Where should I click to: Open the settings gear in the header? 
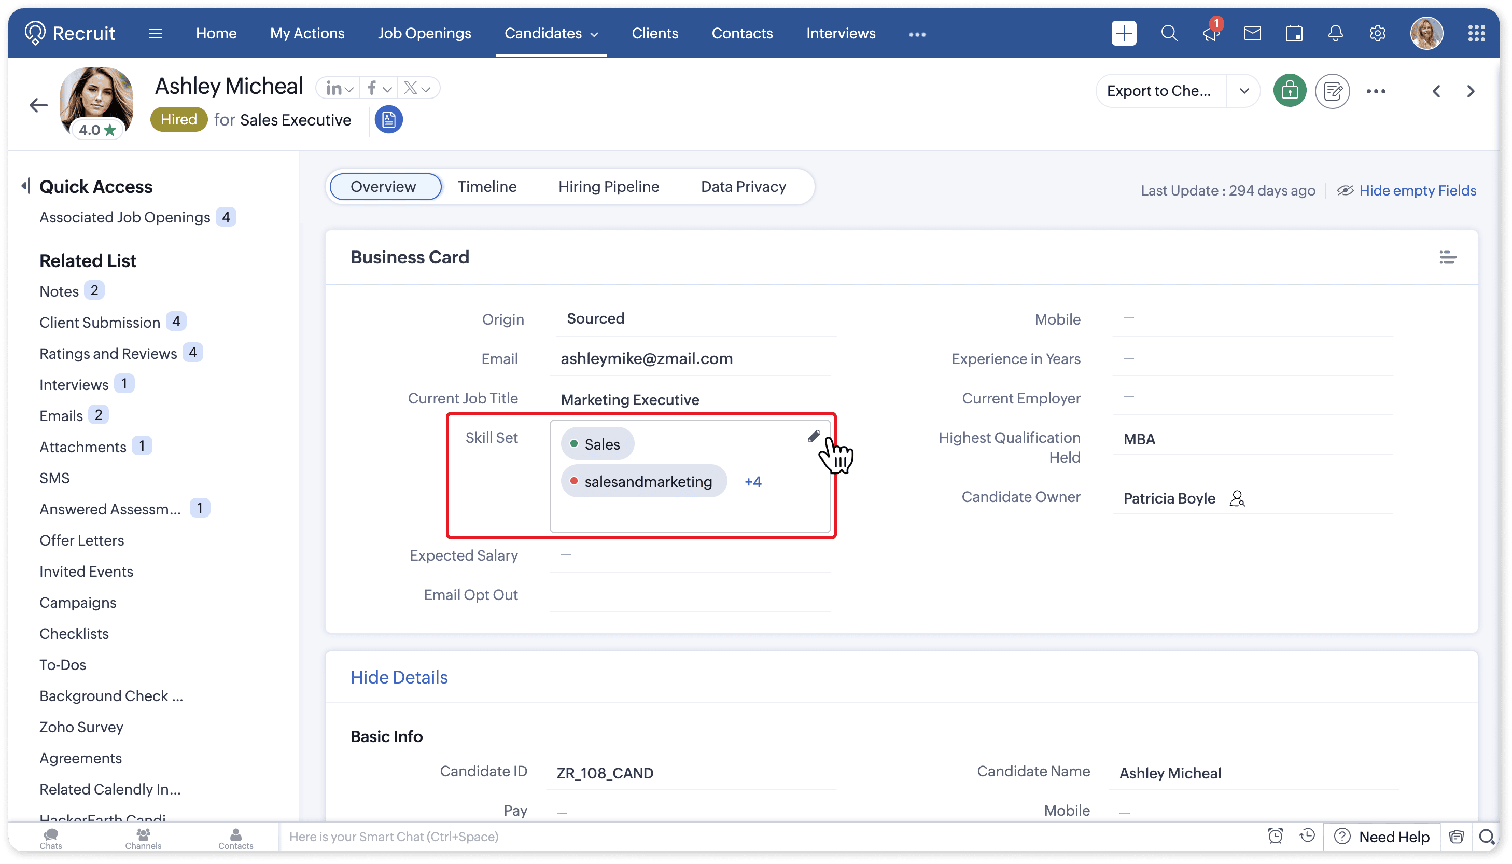1377,34
